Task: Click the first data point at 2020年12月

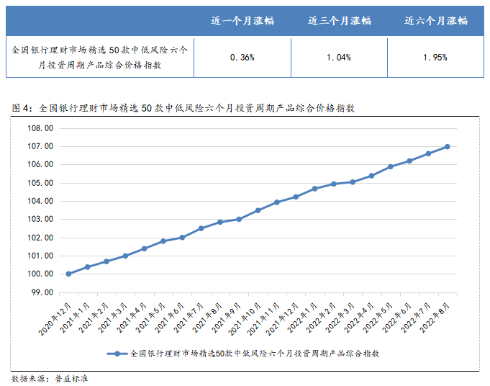Action: coord(68,274)
